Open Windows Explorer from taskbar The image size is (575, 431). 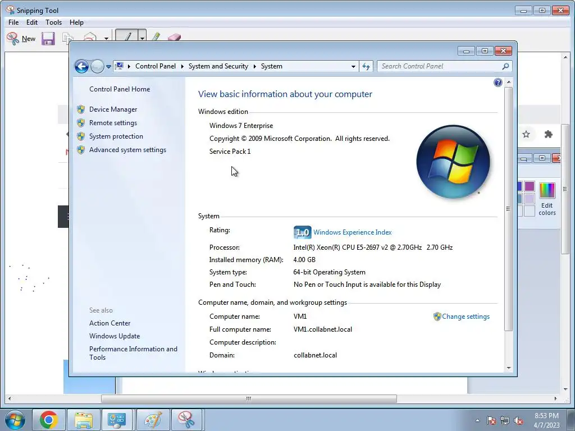pos(84,420)
